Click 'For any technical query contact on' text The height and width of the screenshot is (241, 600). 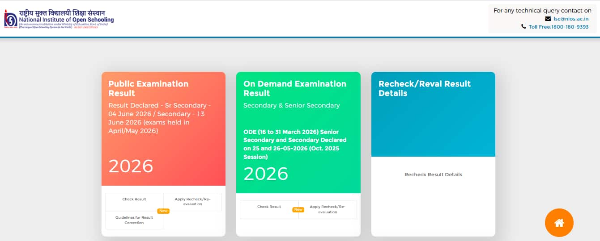(542, 10)
